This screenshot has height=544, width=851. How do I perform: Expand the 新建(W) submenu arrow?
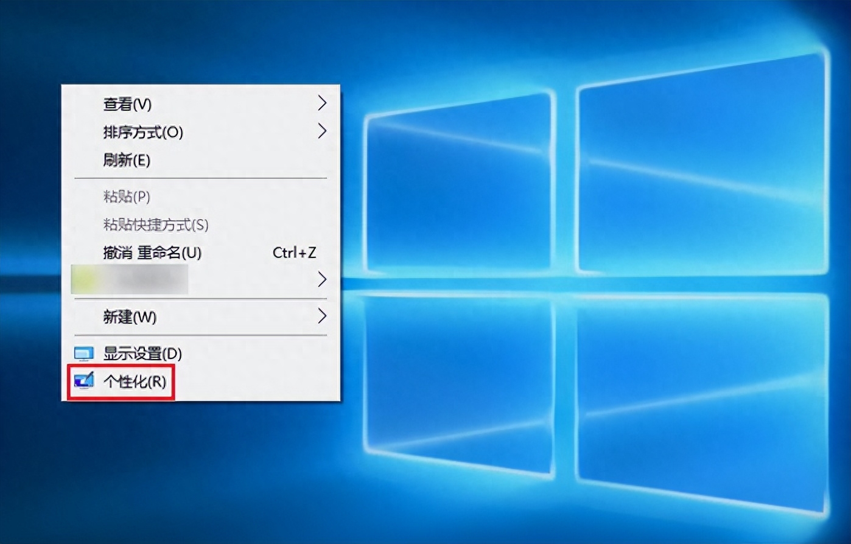(322, 316)
